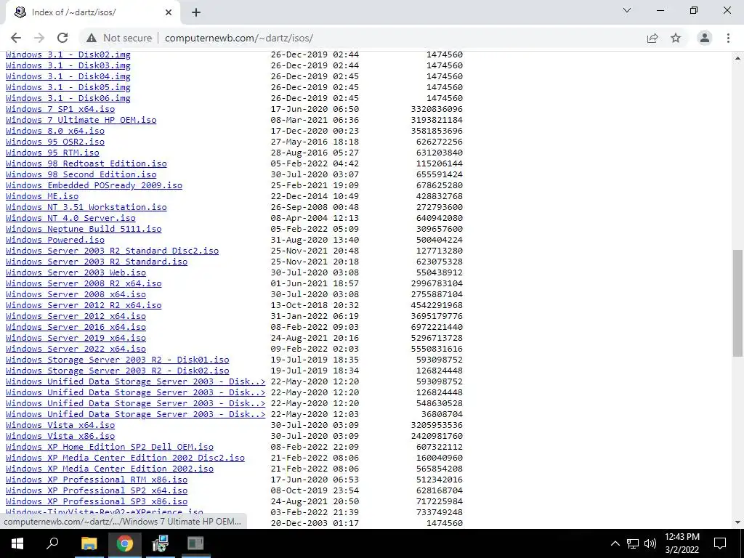Open a new tab with plus button
Screen dimensions: 744x558
click(196, 12)
